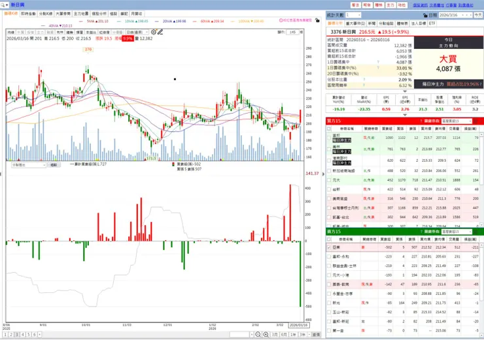The height and width of the screenshot is (340, 484).
Task: Collapse the statistics section with the down arrow
Action: point(405,91)
